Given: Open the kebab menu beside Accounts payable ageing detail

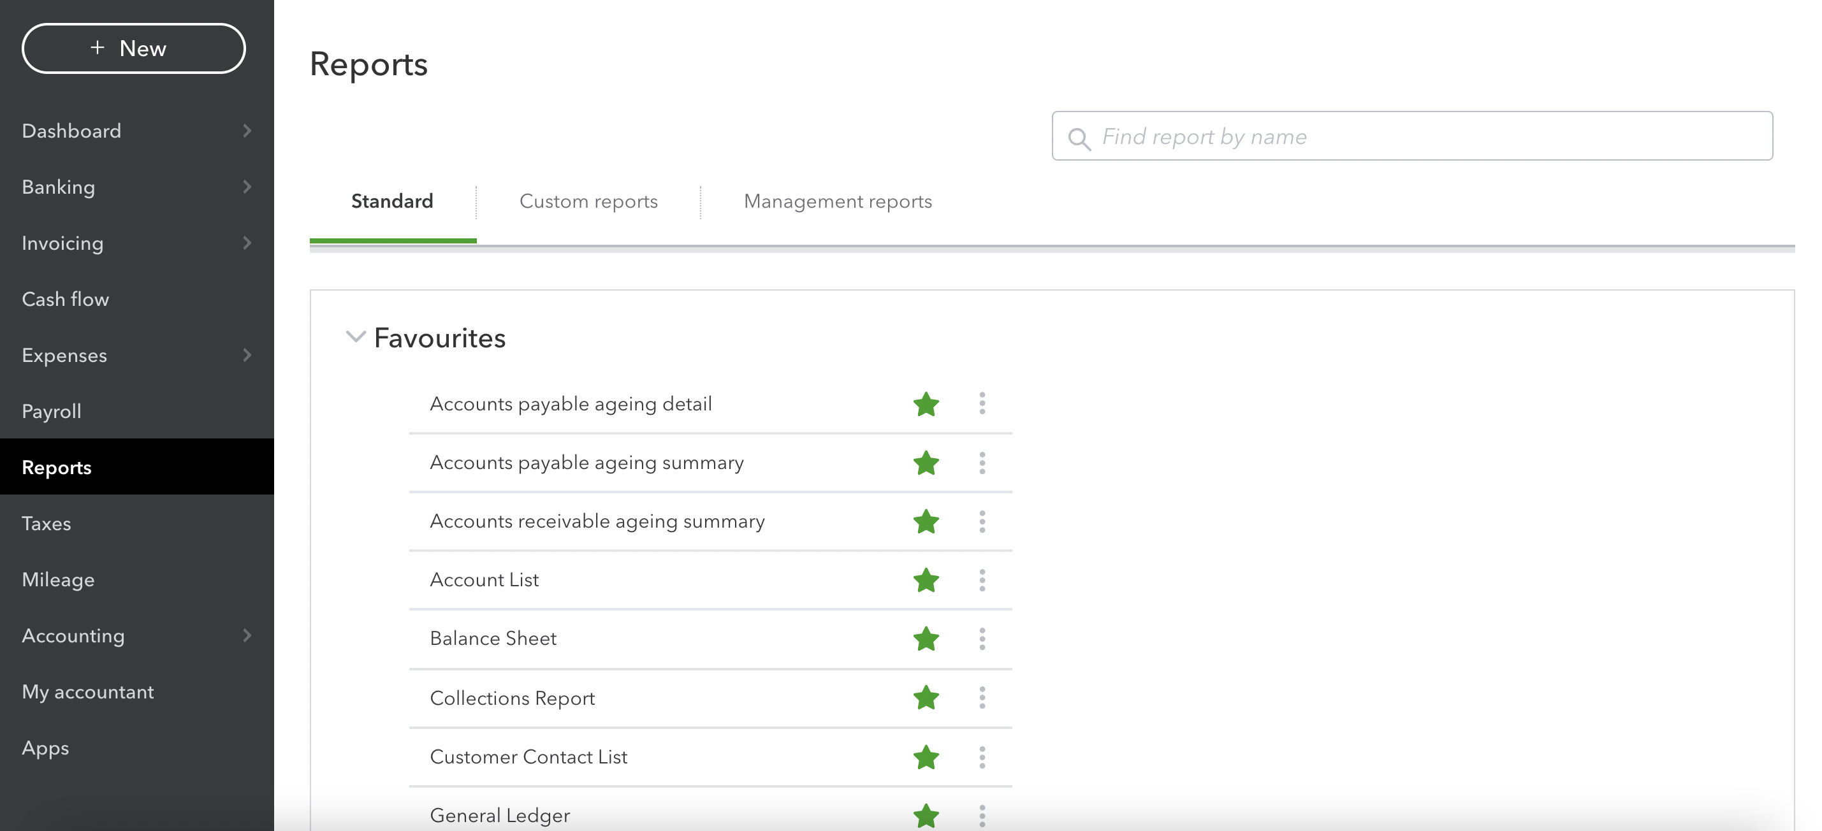Looking at the screenshot, I should 982,404.
